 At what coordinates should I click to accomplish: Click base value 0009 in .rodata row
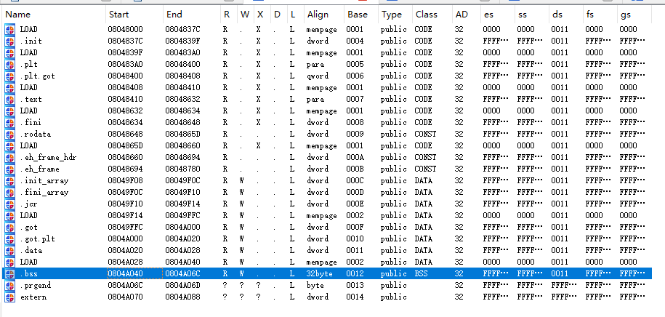pyautogui.click(x=355, y=134)
